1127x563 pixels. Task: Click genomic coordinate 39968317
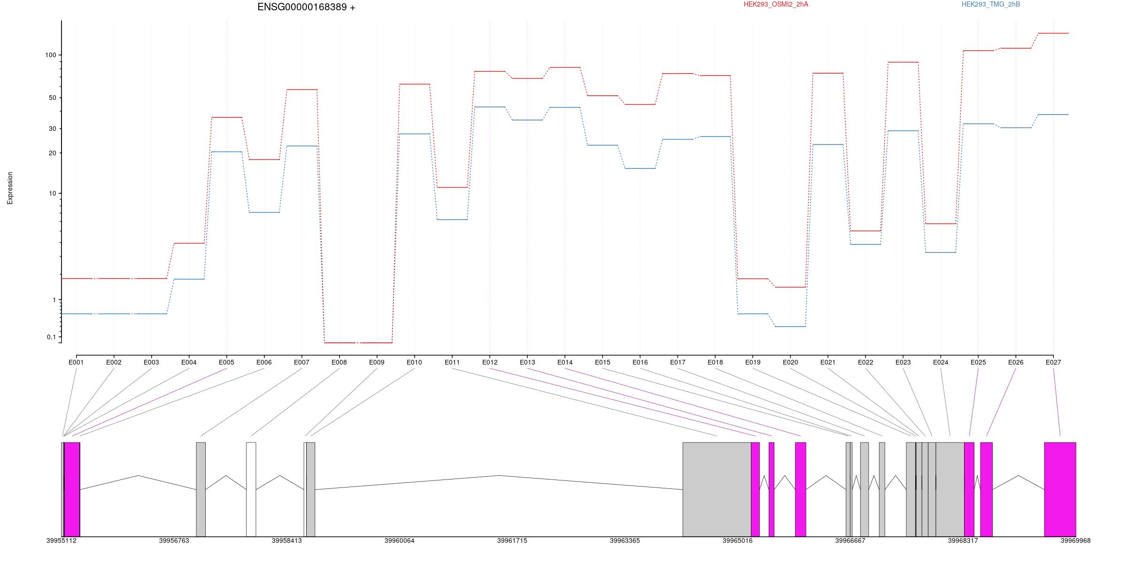pyautogui.click(x=963, y=540)
